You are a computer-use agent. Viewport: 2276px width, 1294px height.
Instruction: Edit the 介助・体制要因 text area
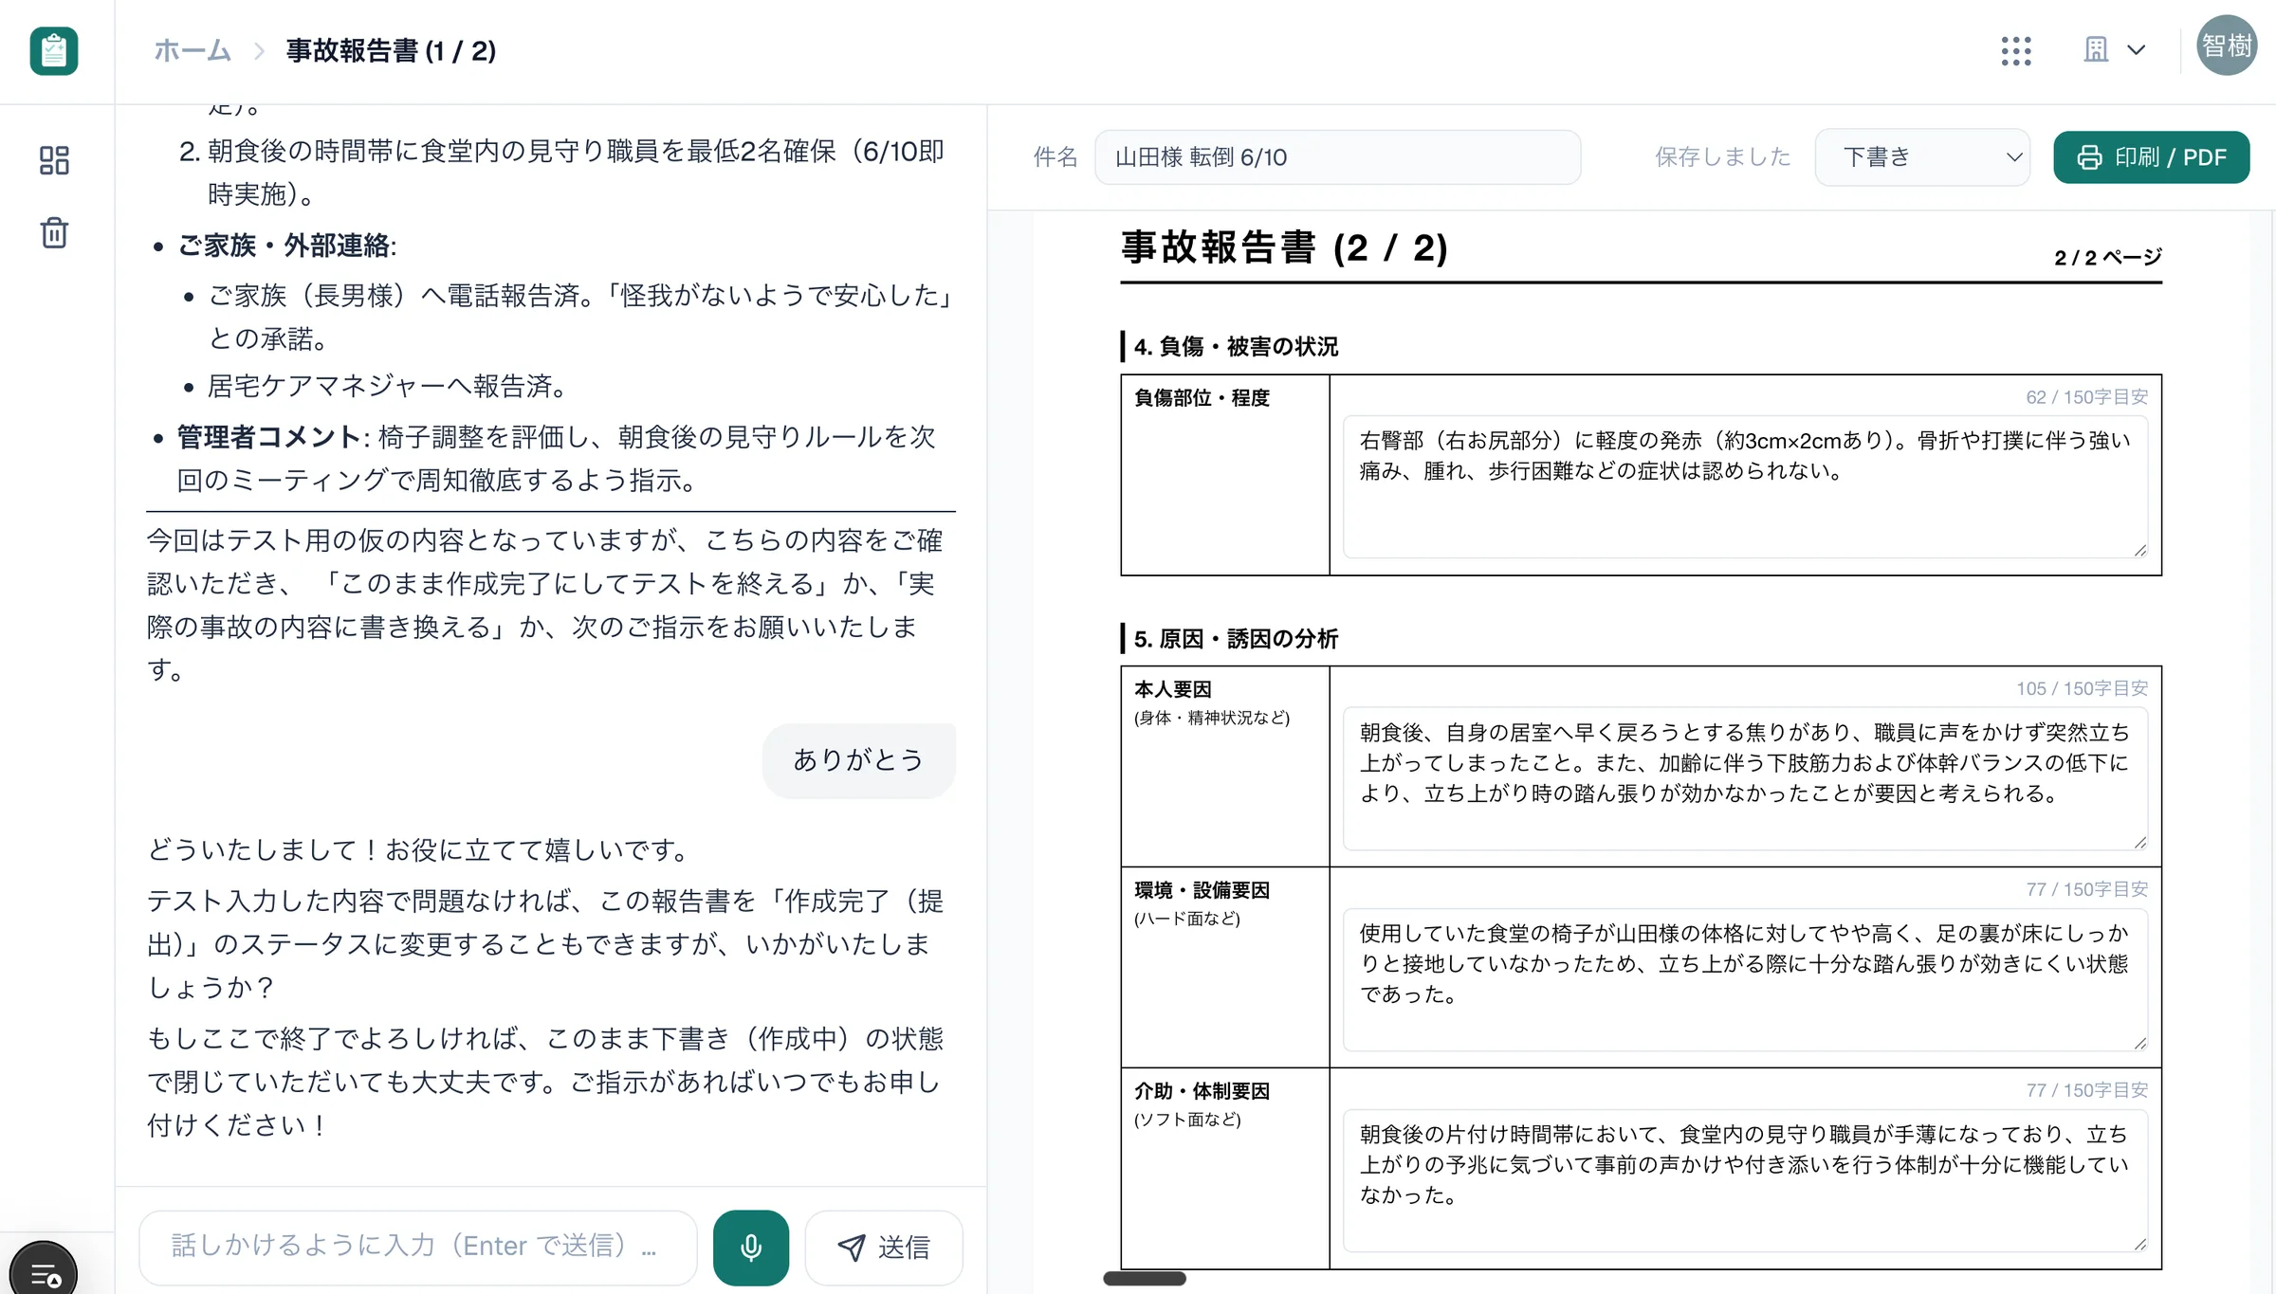point(1745,1180)
